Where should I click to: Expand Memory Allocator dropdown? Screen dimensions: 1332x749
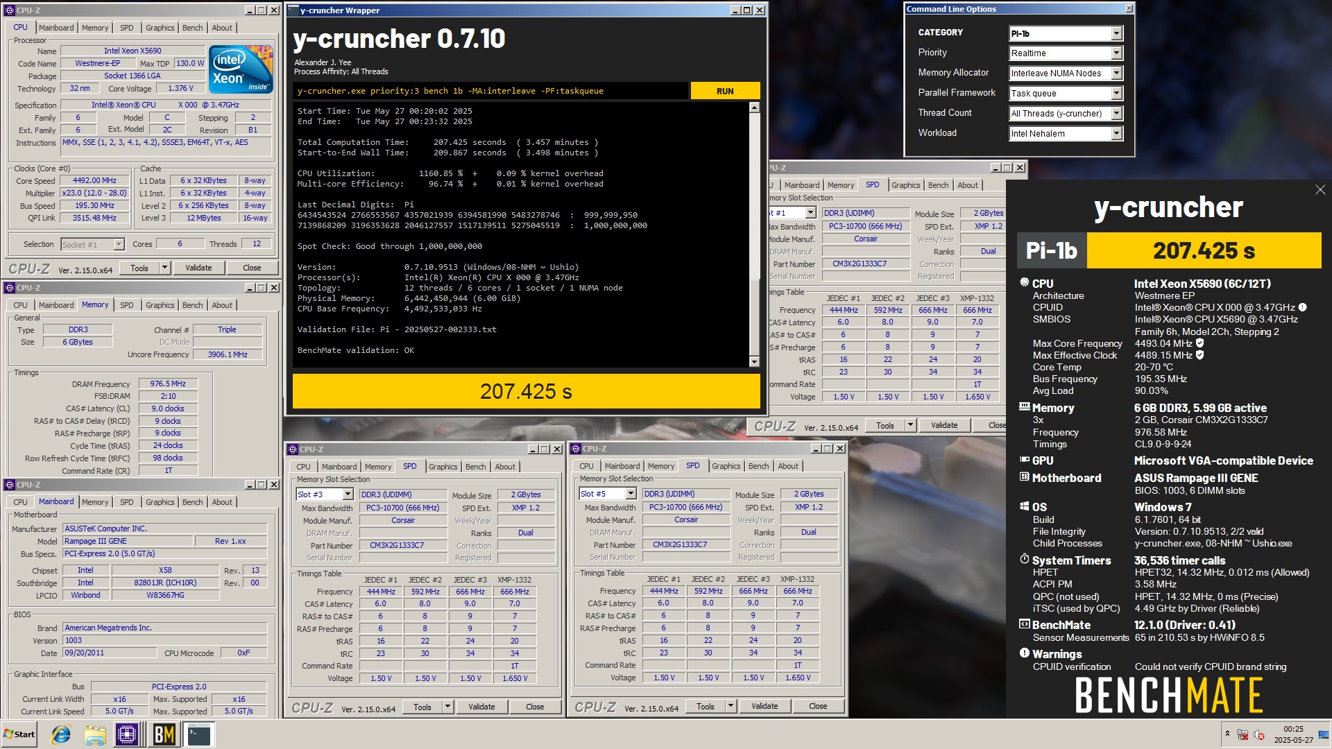pyautogui.click(x=1066, y=74)
